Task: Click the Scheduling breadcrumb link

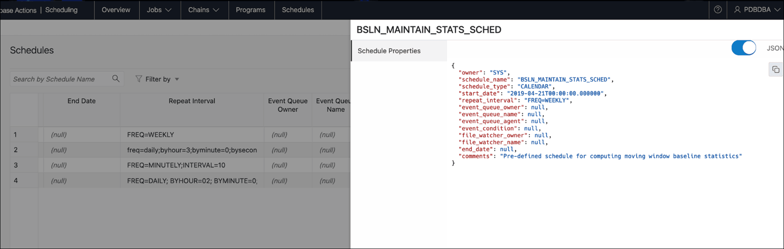Action: pos(61,10)
